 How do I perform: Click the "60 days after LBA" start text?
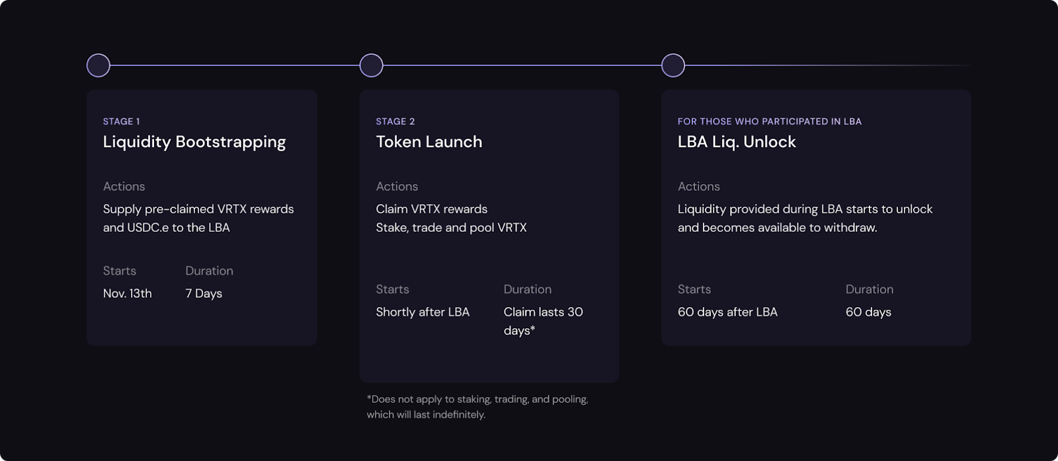click(x=727, y=312)
